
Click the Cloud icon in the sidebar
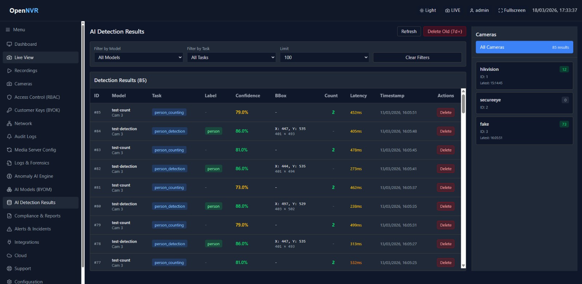pos(9,256)
